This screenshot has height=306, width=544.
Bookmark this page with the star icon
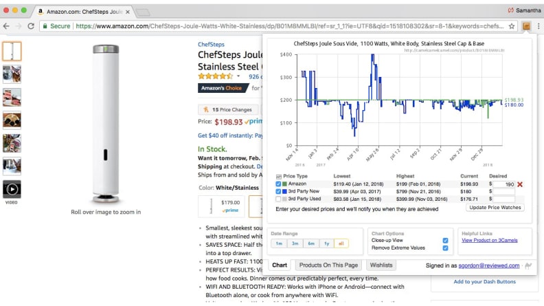coord(512,26)
